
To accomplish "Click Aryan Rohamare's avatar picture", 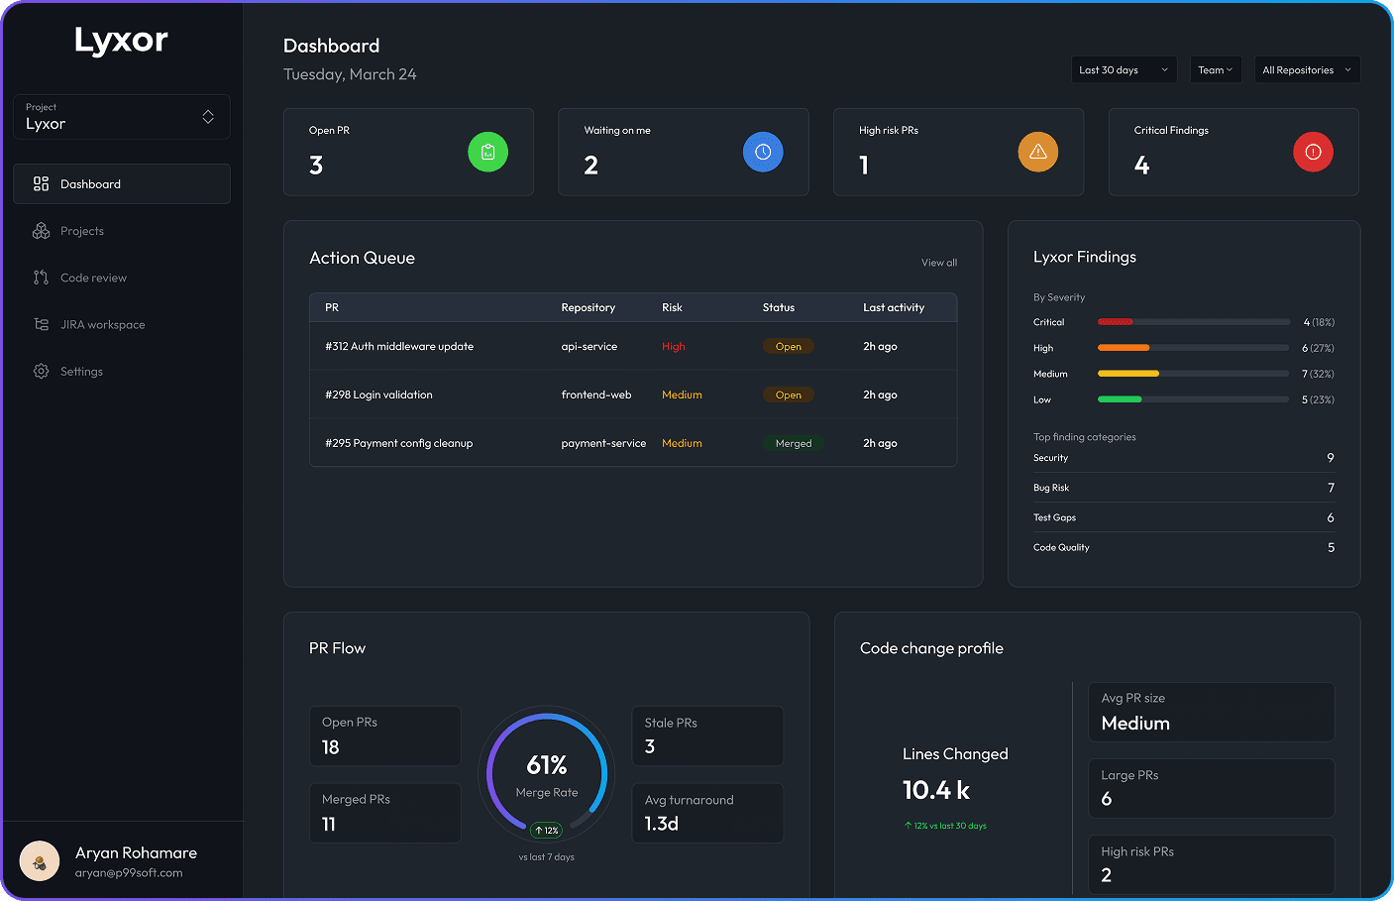I will click(x=40, y=861).
